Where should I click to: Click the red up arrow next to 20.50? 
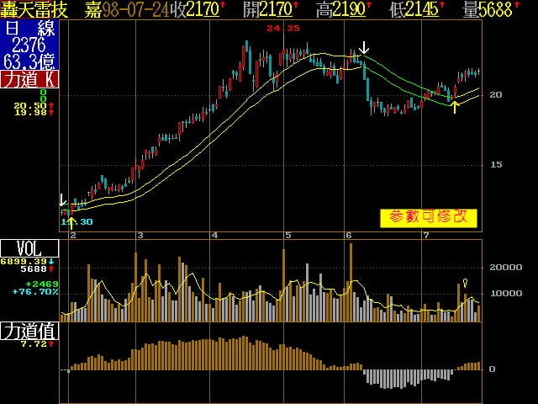pyautogui.click(x=50, y=105)
